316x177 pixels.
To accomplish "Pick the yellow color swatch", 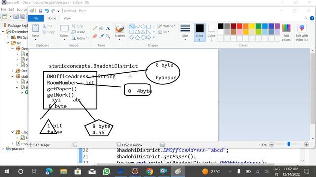I will point(252,26).
